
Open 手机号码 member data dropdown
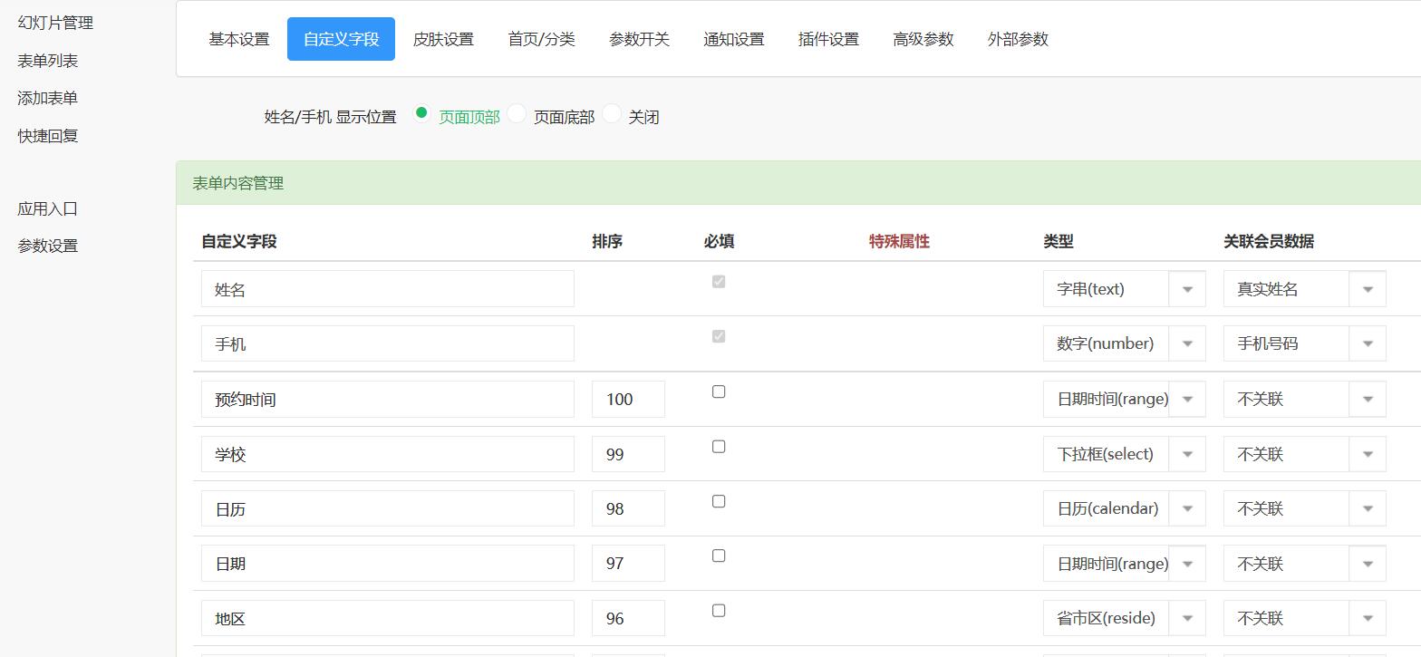1305,343
